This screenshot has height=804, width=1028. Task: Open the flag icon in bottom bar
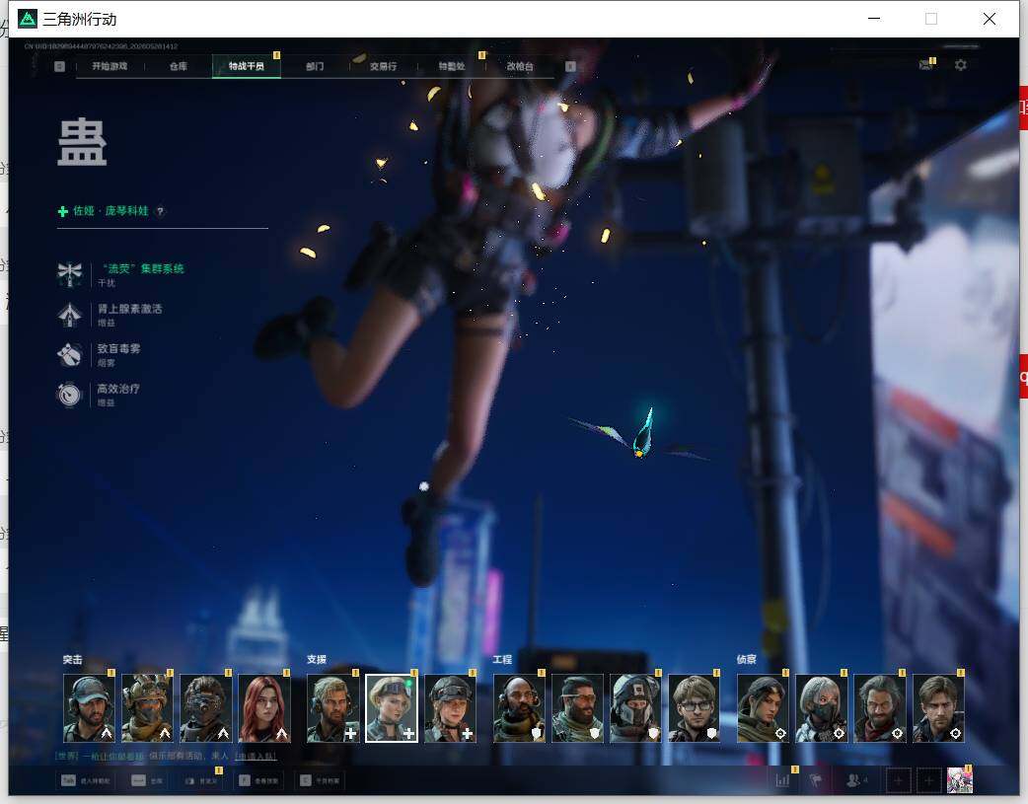(816, 780)
